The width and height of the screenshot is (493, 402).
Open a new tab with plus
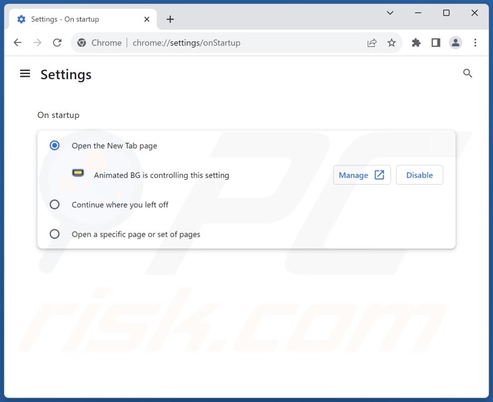pos(170,19)
